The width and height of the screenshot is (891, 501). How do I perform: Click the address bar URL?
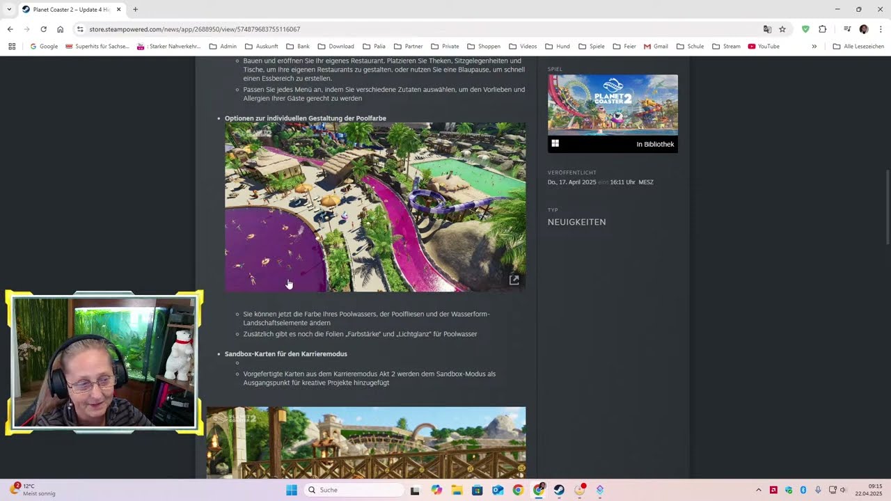click(x=195, y=29)
